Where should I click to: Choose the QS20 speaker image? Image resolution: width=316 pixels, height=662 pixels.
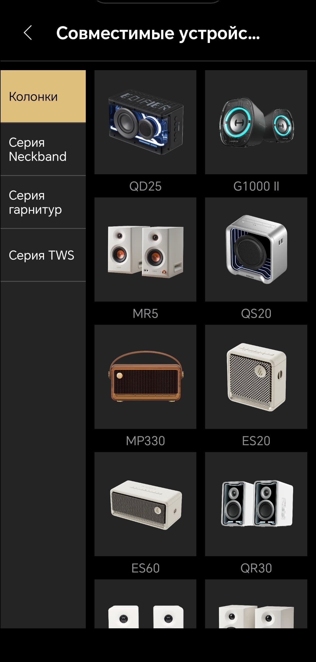(256, 250)
